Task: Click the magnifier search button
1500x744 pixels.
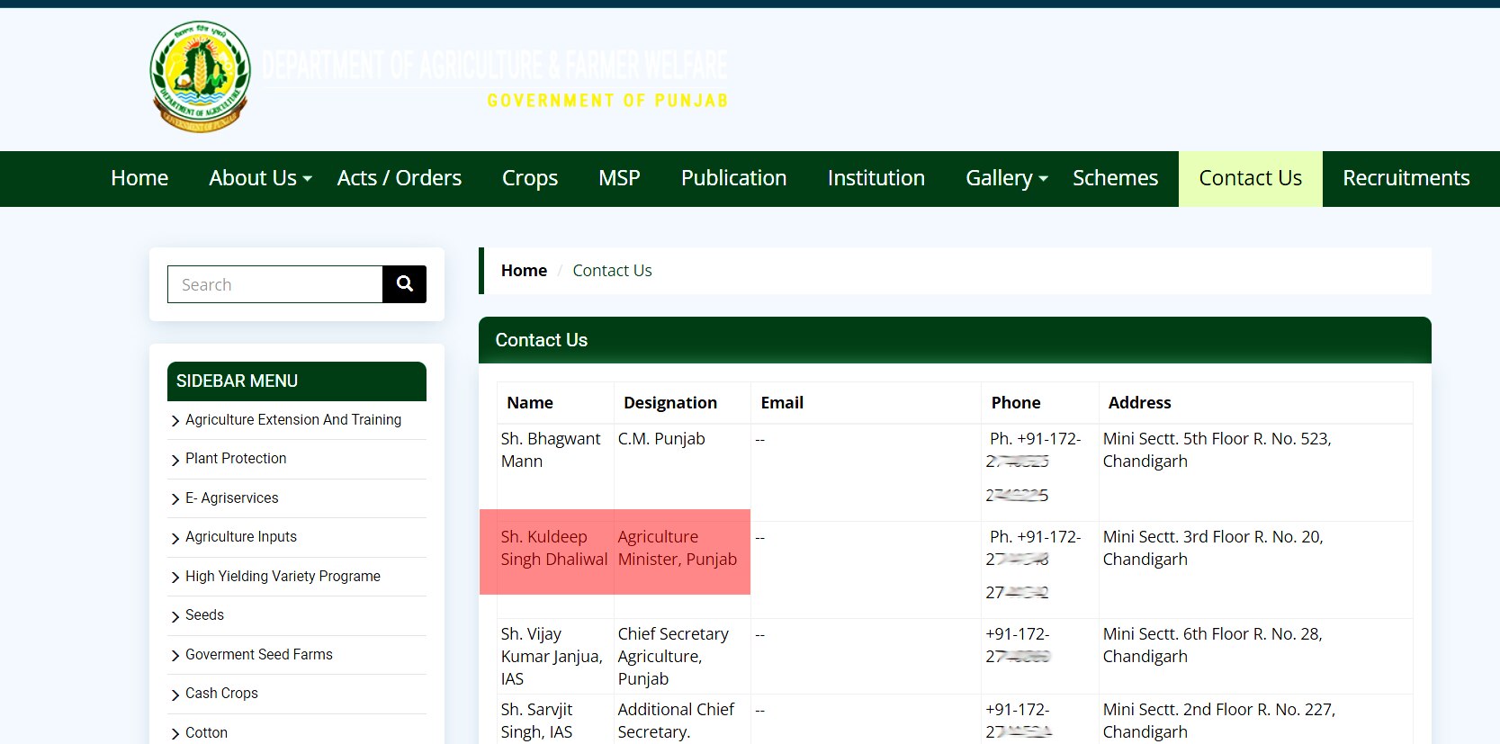Action: 404,284
